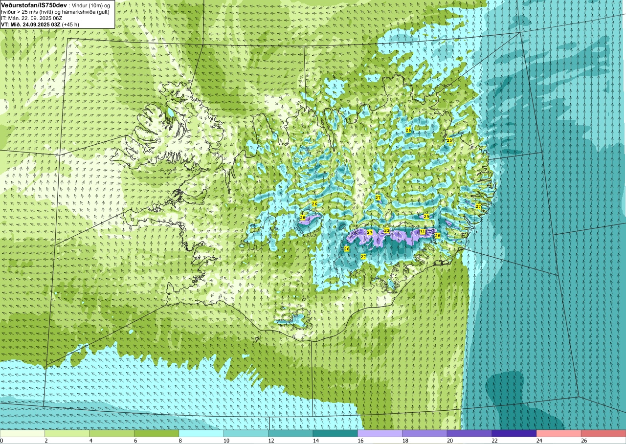Screen dimensions: 626x444
Task: Click the legend scale value 8
Action: point(180,441)
